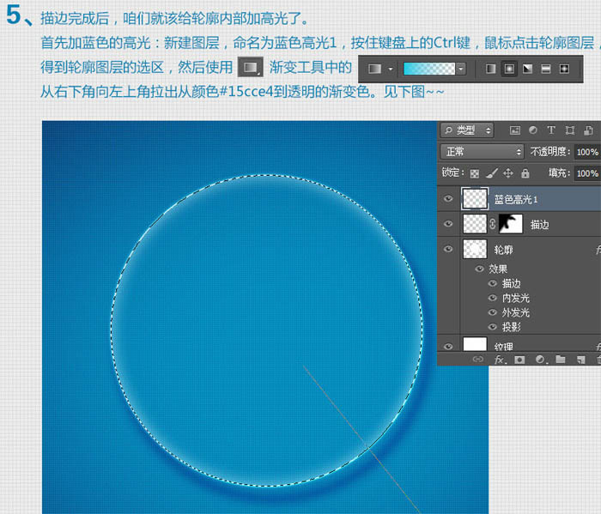Viewport: 601px width, 514px height.
Task: Click the new group folder icon
Action: tap(561, 360)
